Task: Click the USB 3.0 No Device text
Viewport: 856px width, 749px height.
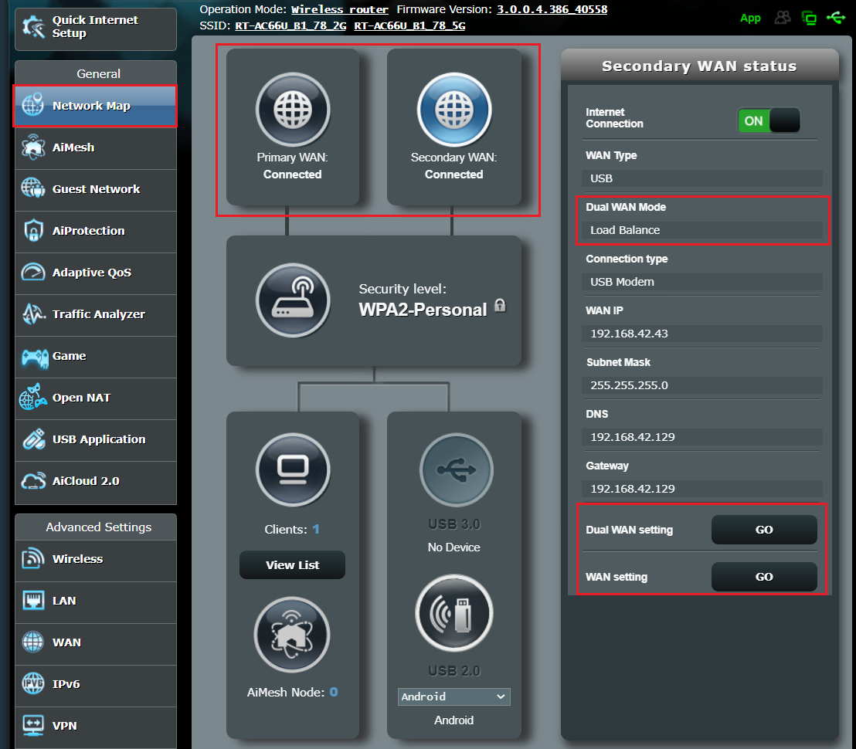Action: click(x=453, y=547)
